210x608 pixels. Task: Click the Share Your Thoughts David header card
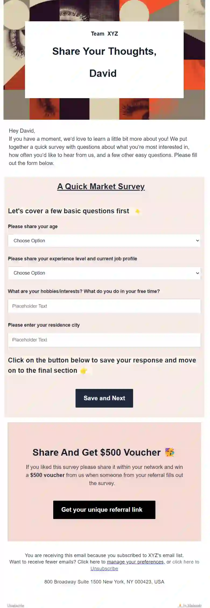click(104, 59)
